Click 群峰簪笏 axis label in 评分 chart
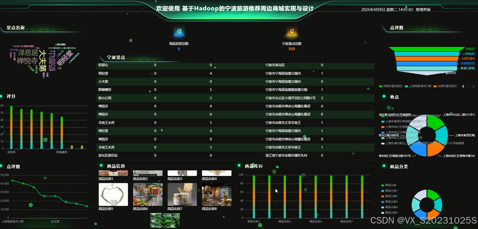This screenshot has width=478, height=229. [x=62, y=152]
